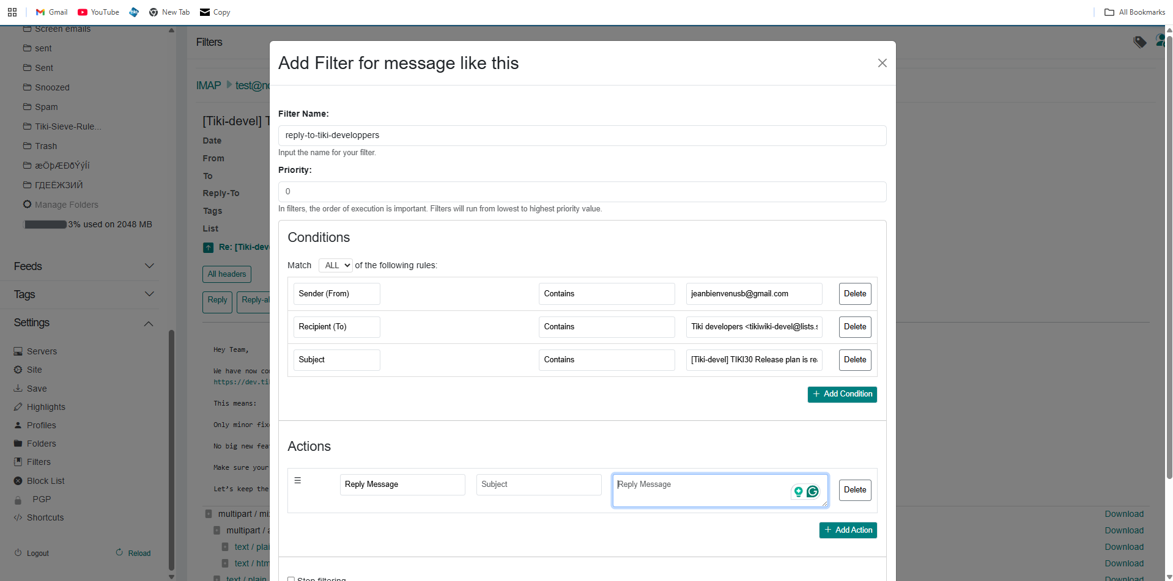
Task: Open the Gmail bookmark
Action: tap(51, 12)
